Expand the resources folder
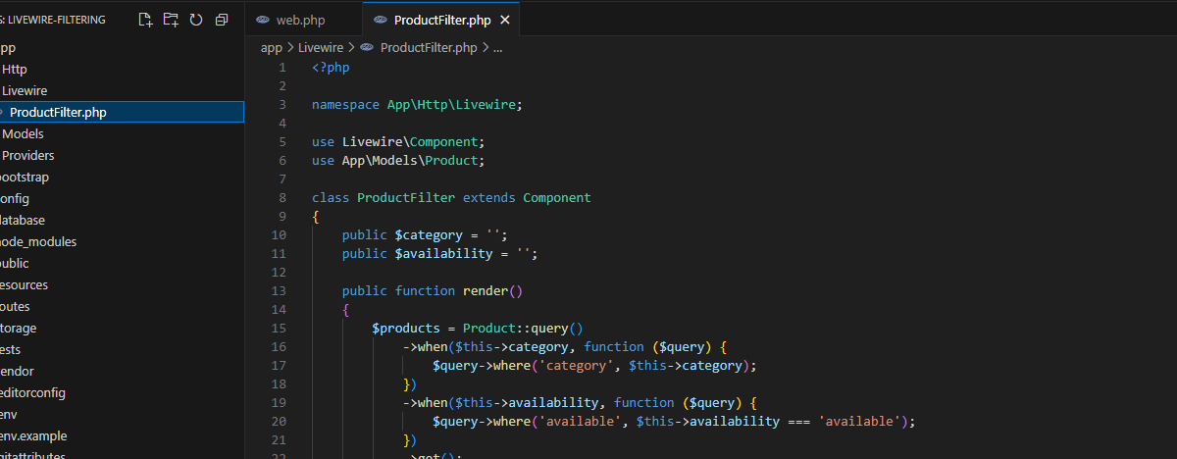 coord(122,284)
